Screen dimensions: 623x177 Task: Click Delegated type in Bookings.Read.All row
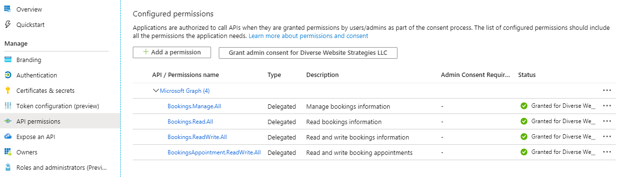282,122
